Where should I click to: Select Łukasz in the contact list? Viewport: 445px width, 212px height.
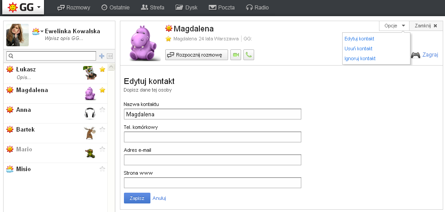click(x=55, y=73)
